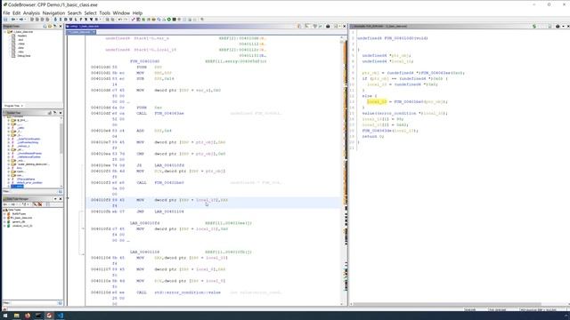Click the navigate-to-next-function 'F' toolbar icon

[81, 20]
